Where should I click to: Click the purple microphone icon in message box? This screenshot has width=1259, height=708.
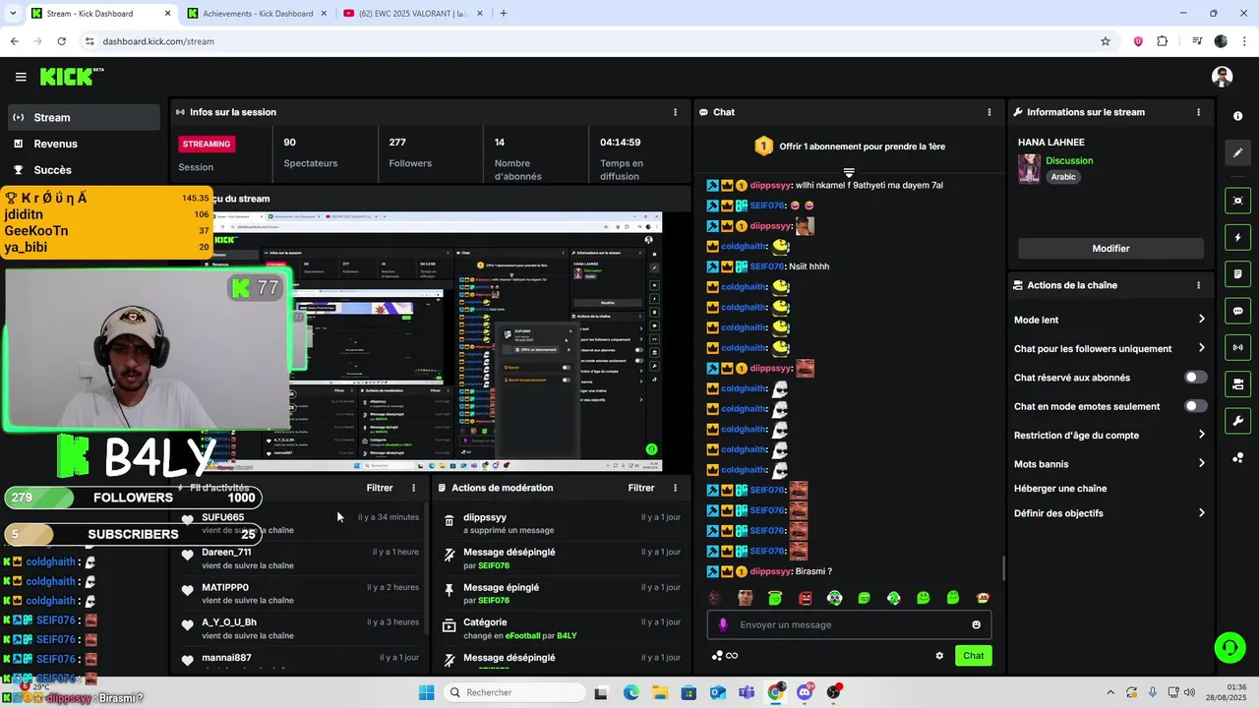[x=723, y=624]
